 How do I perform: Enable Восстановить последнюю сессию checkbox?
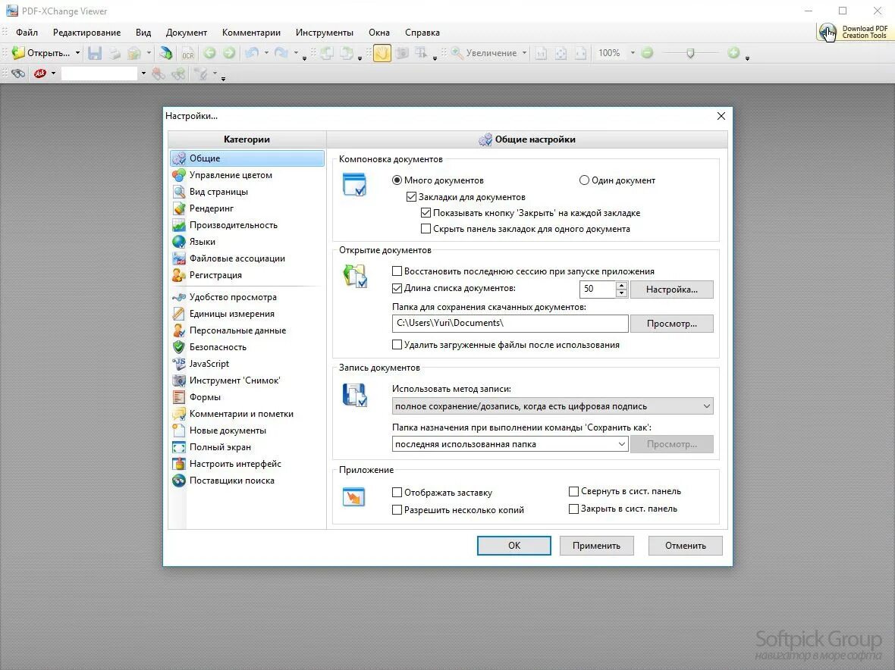[x=397, y=271]
